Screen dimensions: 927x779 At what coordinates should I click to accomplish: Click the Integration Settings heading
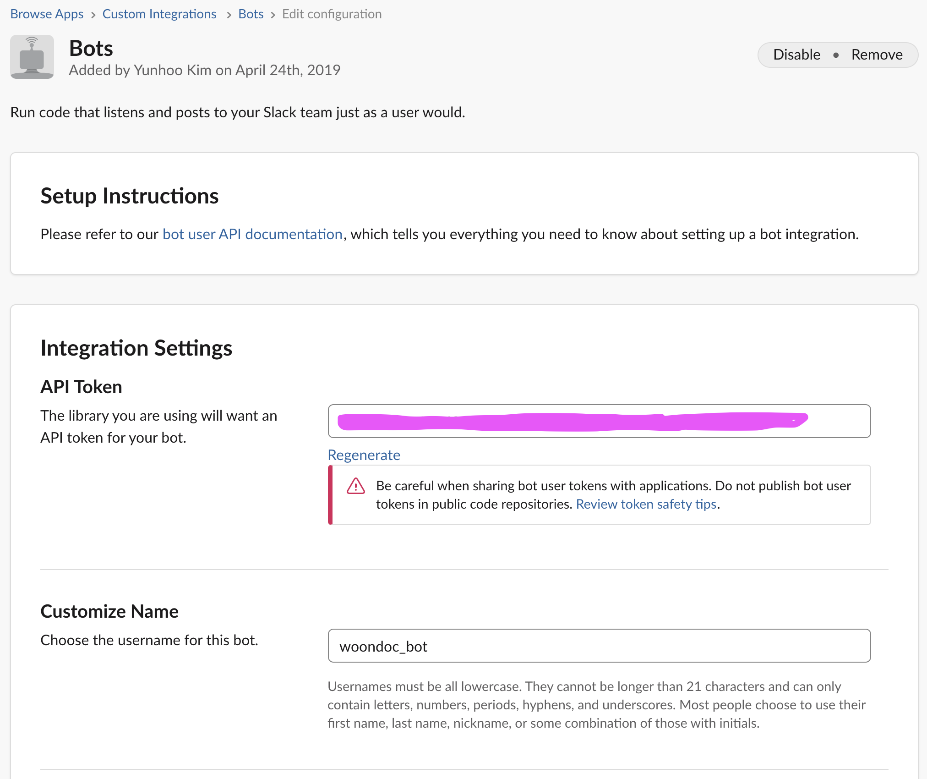click(x=136, y=348)
